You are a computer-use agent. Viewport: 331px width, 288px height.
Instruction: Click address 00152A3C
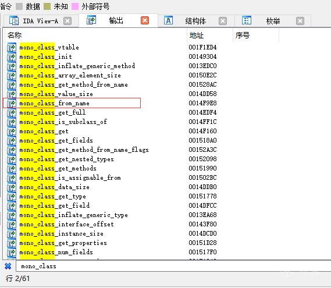tap(202, 150)
